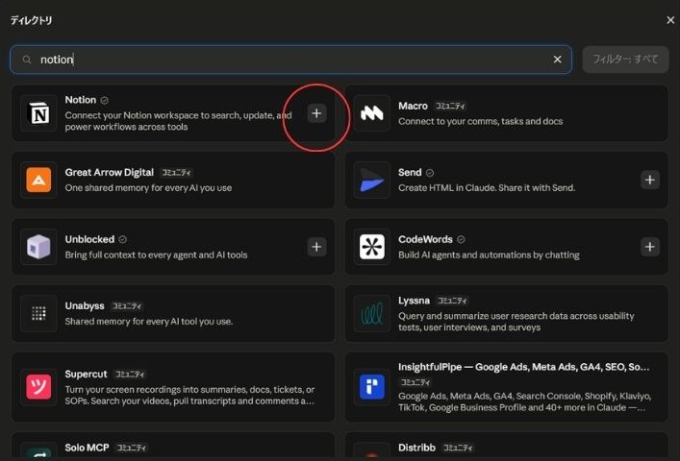680x461 pixels.
Task: Click the コミュニティ tag beside Distribb
Action: pos(458,448)
